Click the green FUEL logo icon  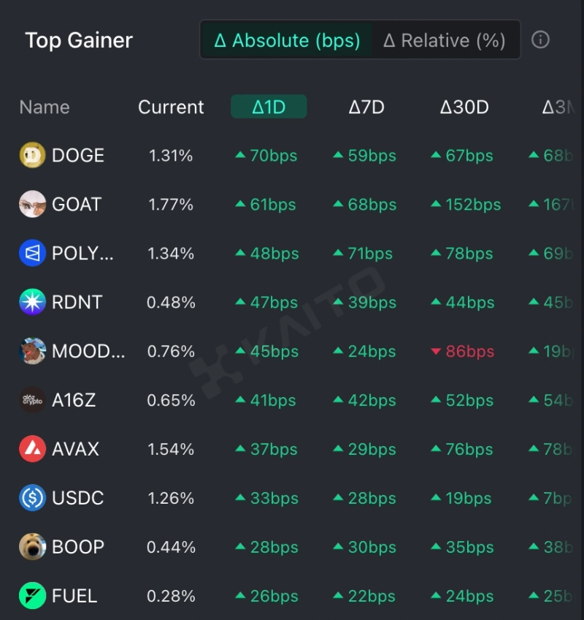[x=32, y=596]
